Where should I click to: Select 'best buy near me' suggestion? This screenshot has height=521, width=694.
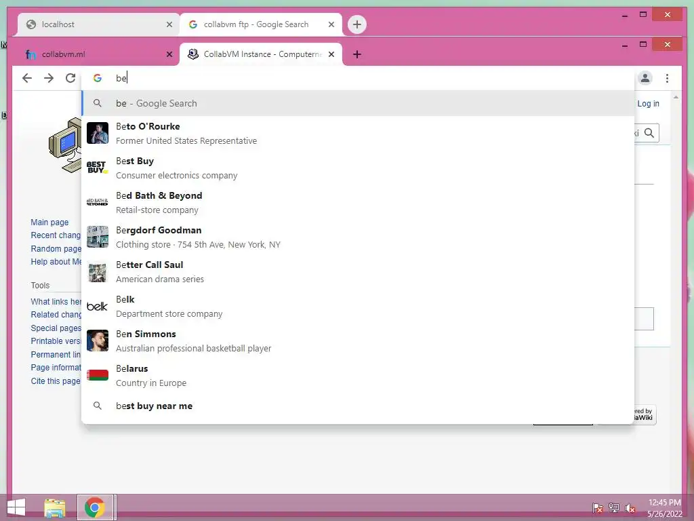[x=358, y=406]
